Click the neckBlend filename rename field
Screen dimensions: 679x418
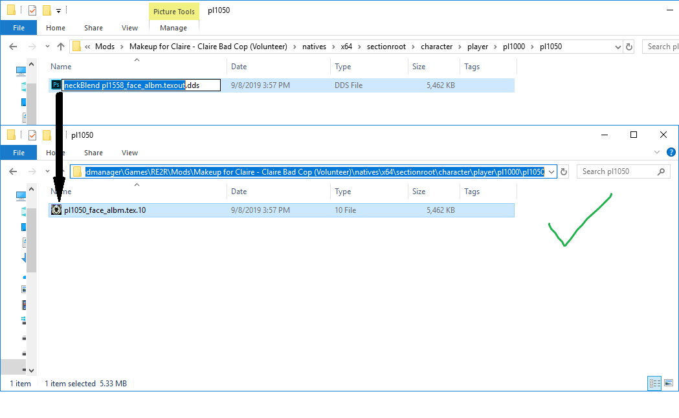click(x=141, y=85)
